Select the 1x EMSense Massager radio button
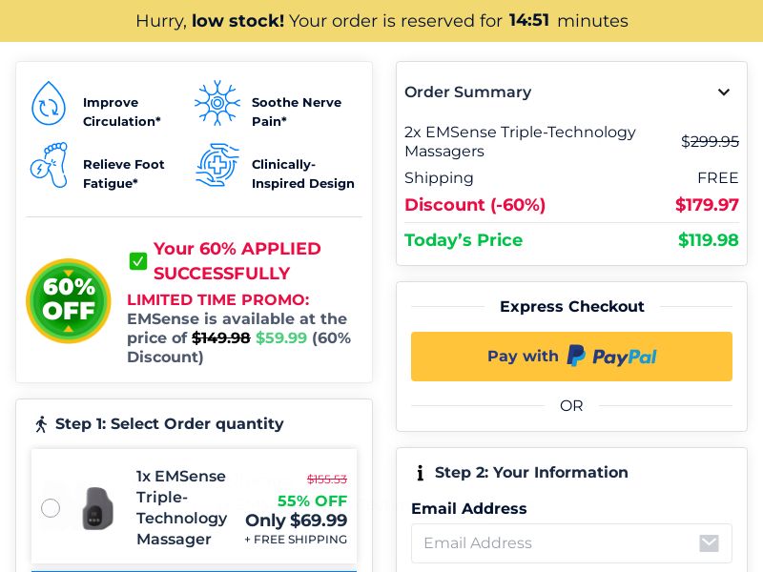Image resolution: width=763 pixels, height=572 pixels. (51, 508)
